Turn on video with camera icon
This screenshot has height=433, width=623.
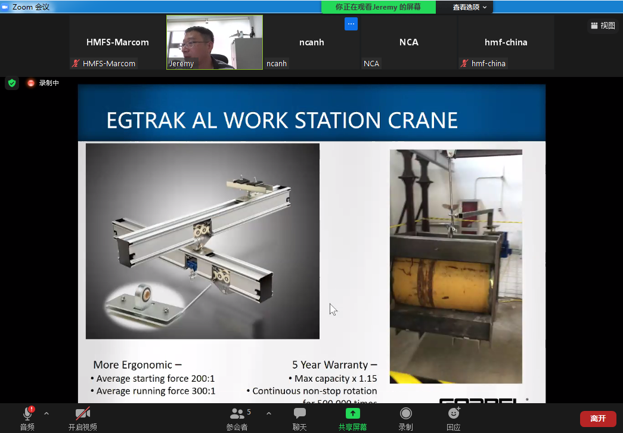[x=82, y=413]
